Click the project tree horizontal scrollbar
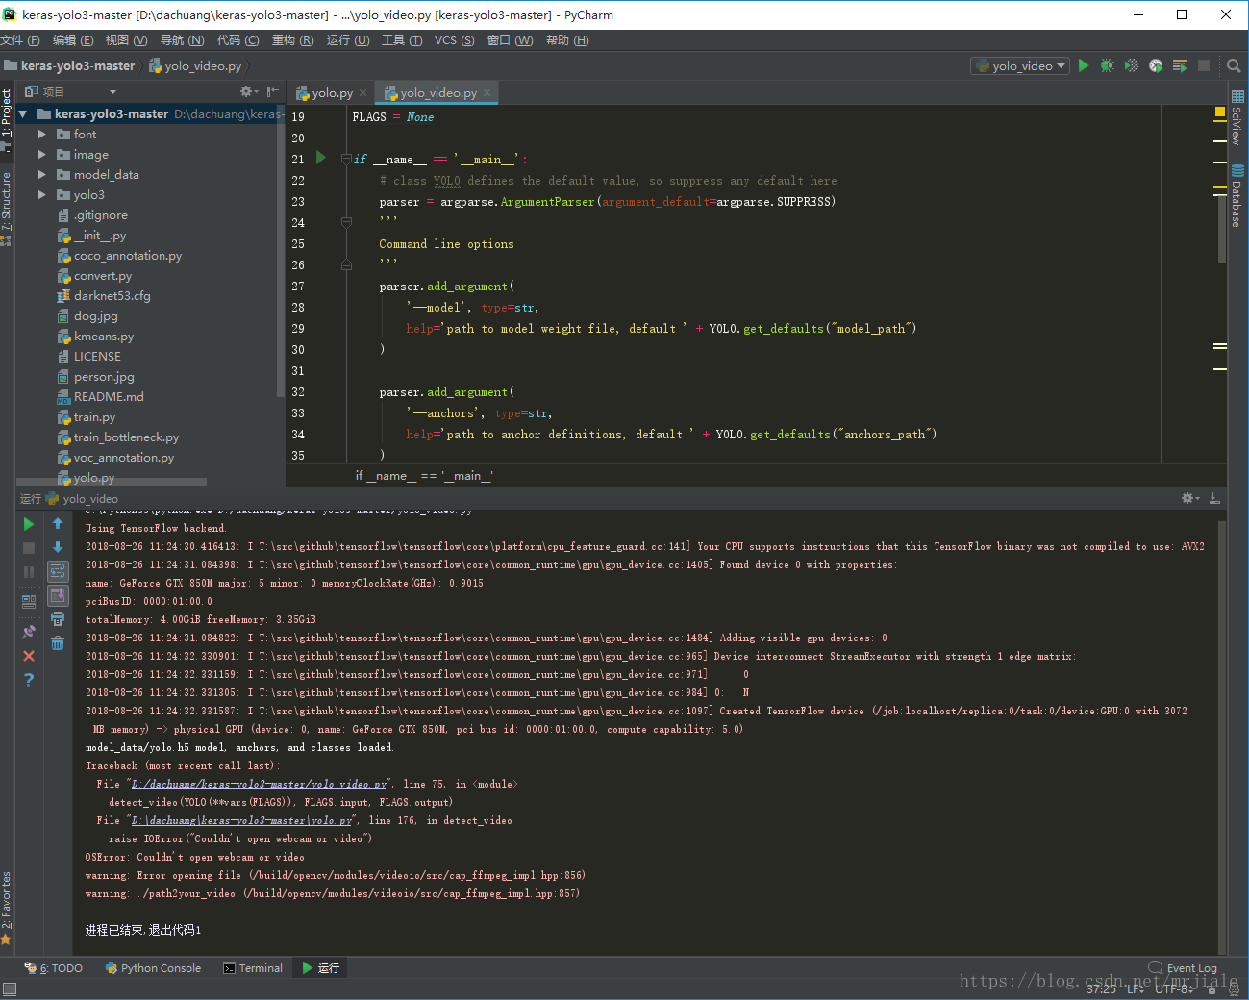The width and height of the screenshot is (1249, 1000). [x=112, y=482]
